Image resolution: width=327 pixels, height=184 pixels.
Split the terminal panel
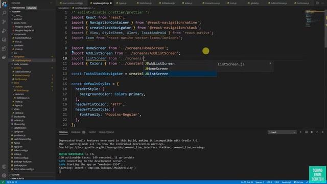point(306,132)
